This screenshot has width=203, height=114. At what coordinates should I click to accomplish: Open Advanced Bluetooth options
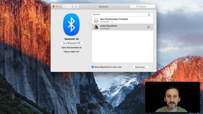(141, 67)
